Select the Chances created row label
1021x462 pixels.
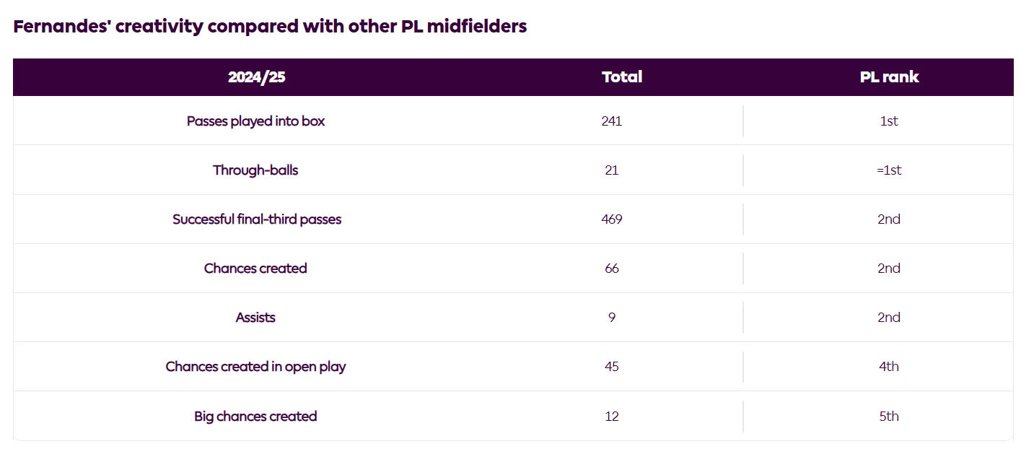click(255, 269)
